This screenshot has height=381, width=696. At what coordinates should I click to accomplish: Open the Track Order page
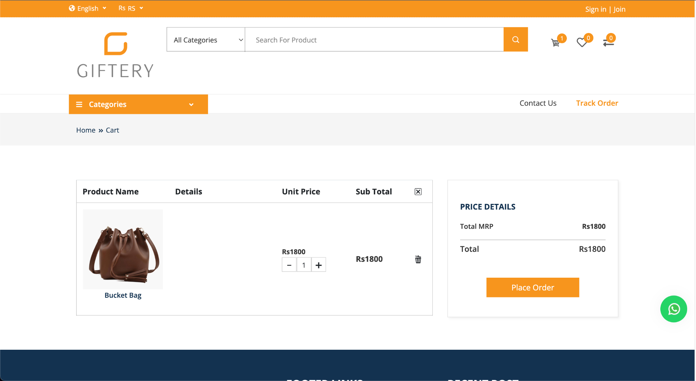point(597,103)
